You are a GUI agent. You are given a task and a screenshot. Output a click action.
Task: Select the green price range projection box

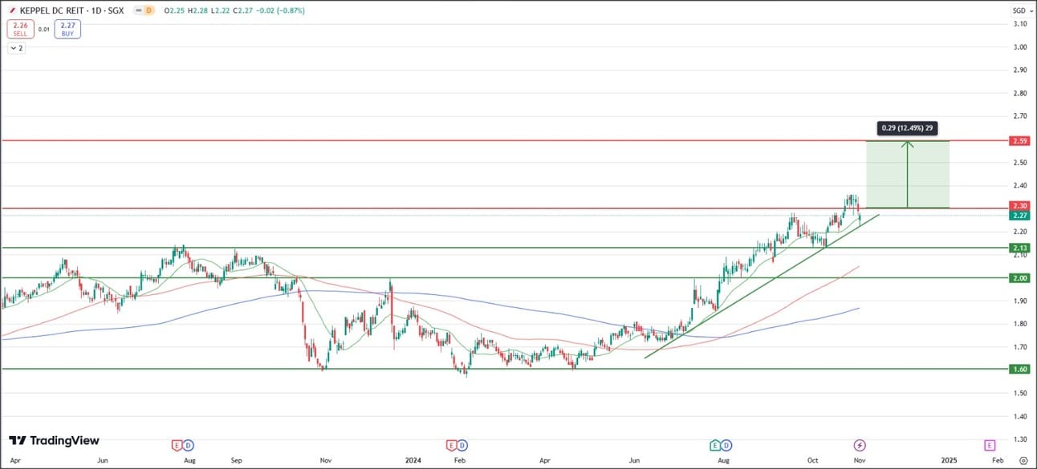[908, 175]
